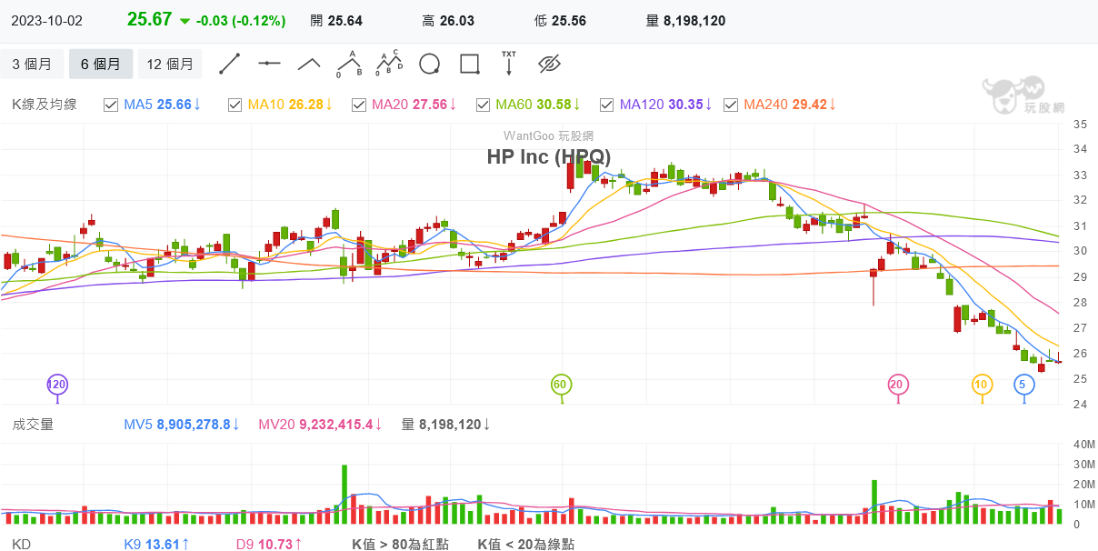Click the header volume 量 8,198,120
Image resolution: width=1098 pixels, height=551 pixels.
click(x=685, y=20)
